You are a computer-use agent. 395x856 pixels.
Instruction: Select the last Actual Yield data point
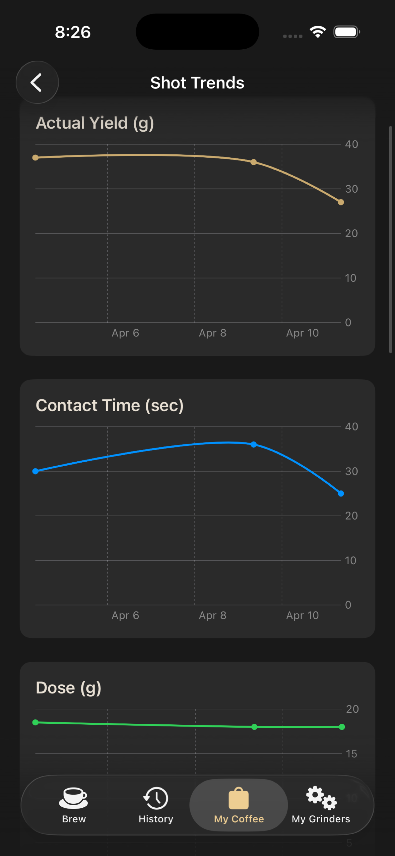(x=341, y=202)
